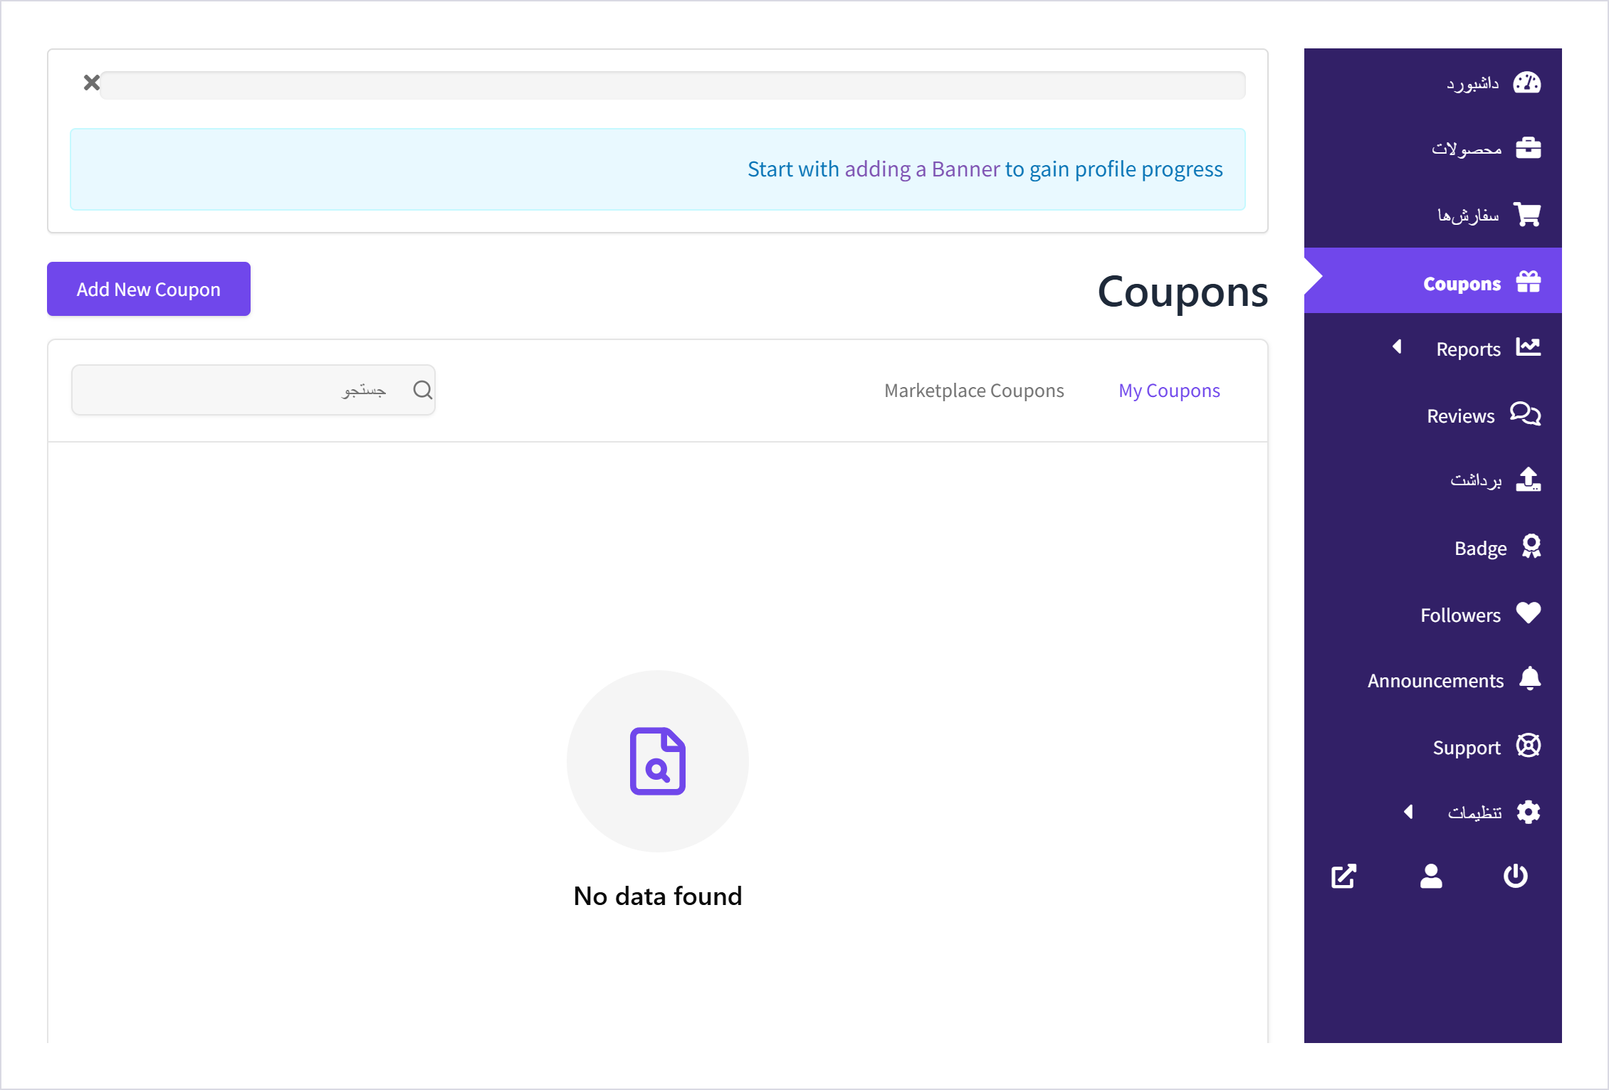The image size is (1609, 1090).
Task: Click the external link visit store icon
Action: [x=1344, y=876]
